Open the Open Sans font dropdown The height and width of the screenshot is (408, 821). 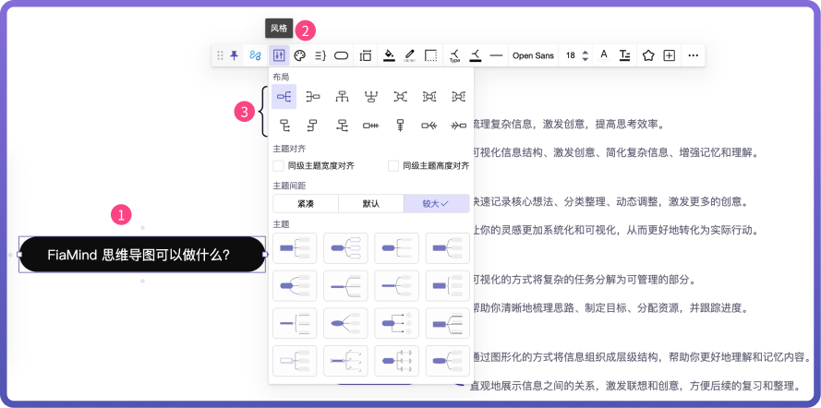pyautogui.click(x=533, y=55)
